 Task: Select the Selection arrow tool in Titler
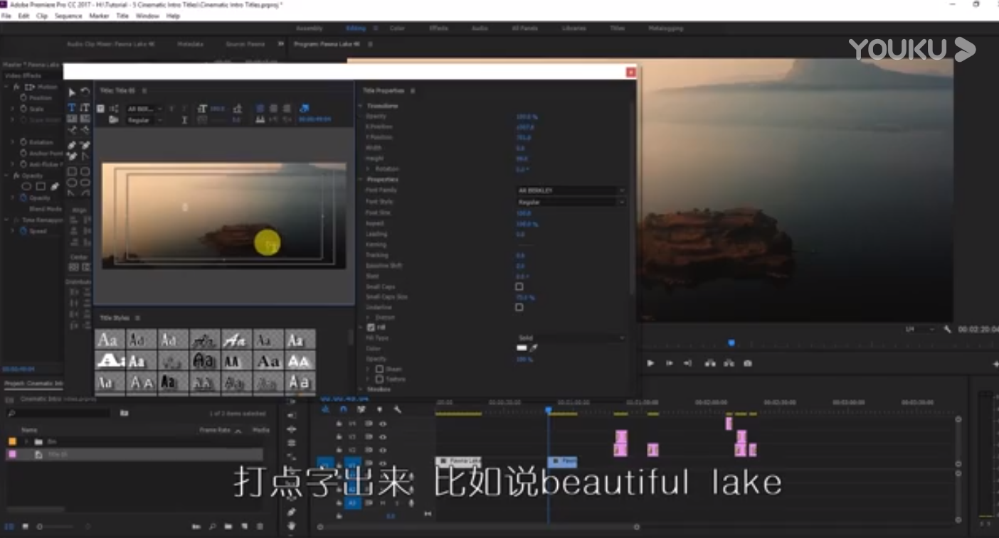tap(72, 92)
